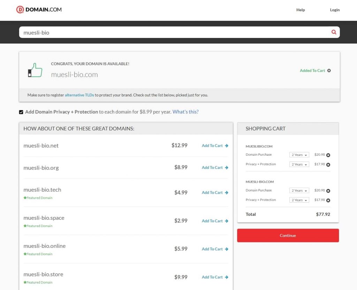Open years dropdown for MUESLI-BIO.COM Domain Purchase
This screenshot has width=357, height=290.
click(x=299, y=191)
